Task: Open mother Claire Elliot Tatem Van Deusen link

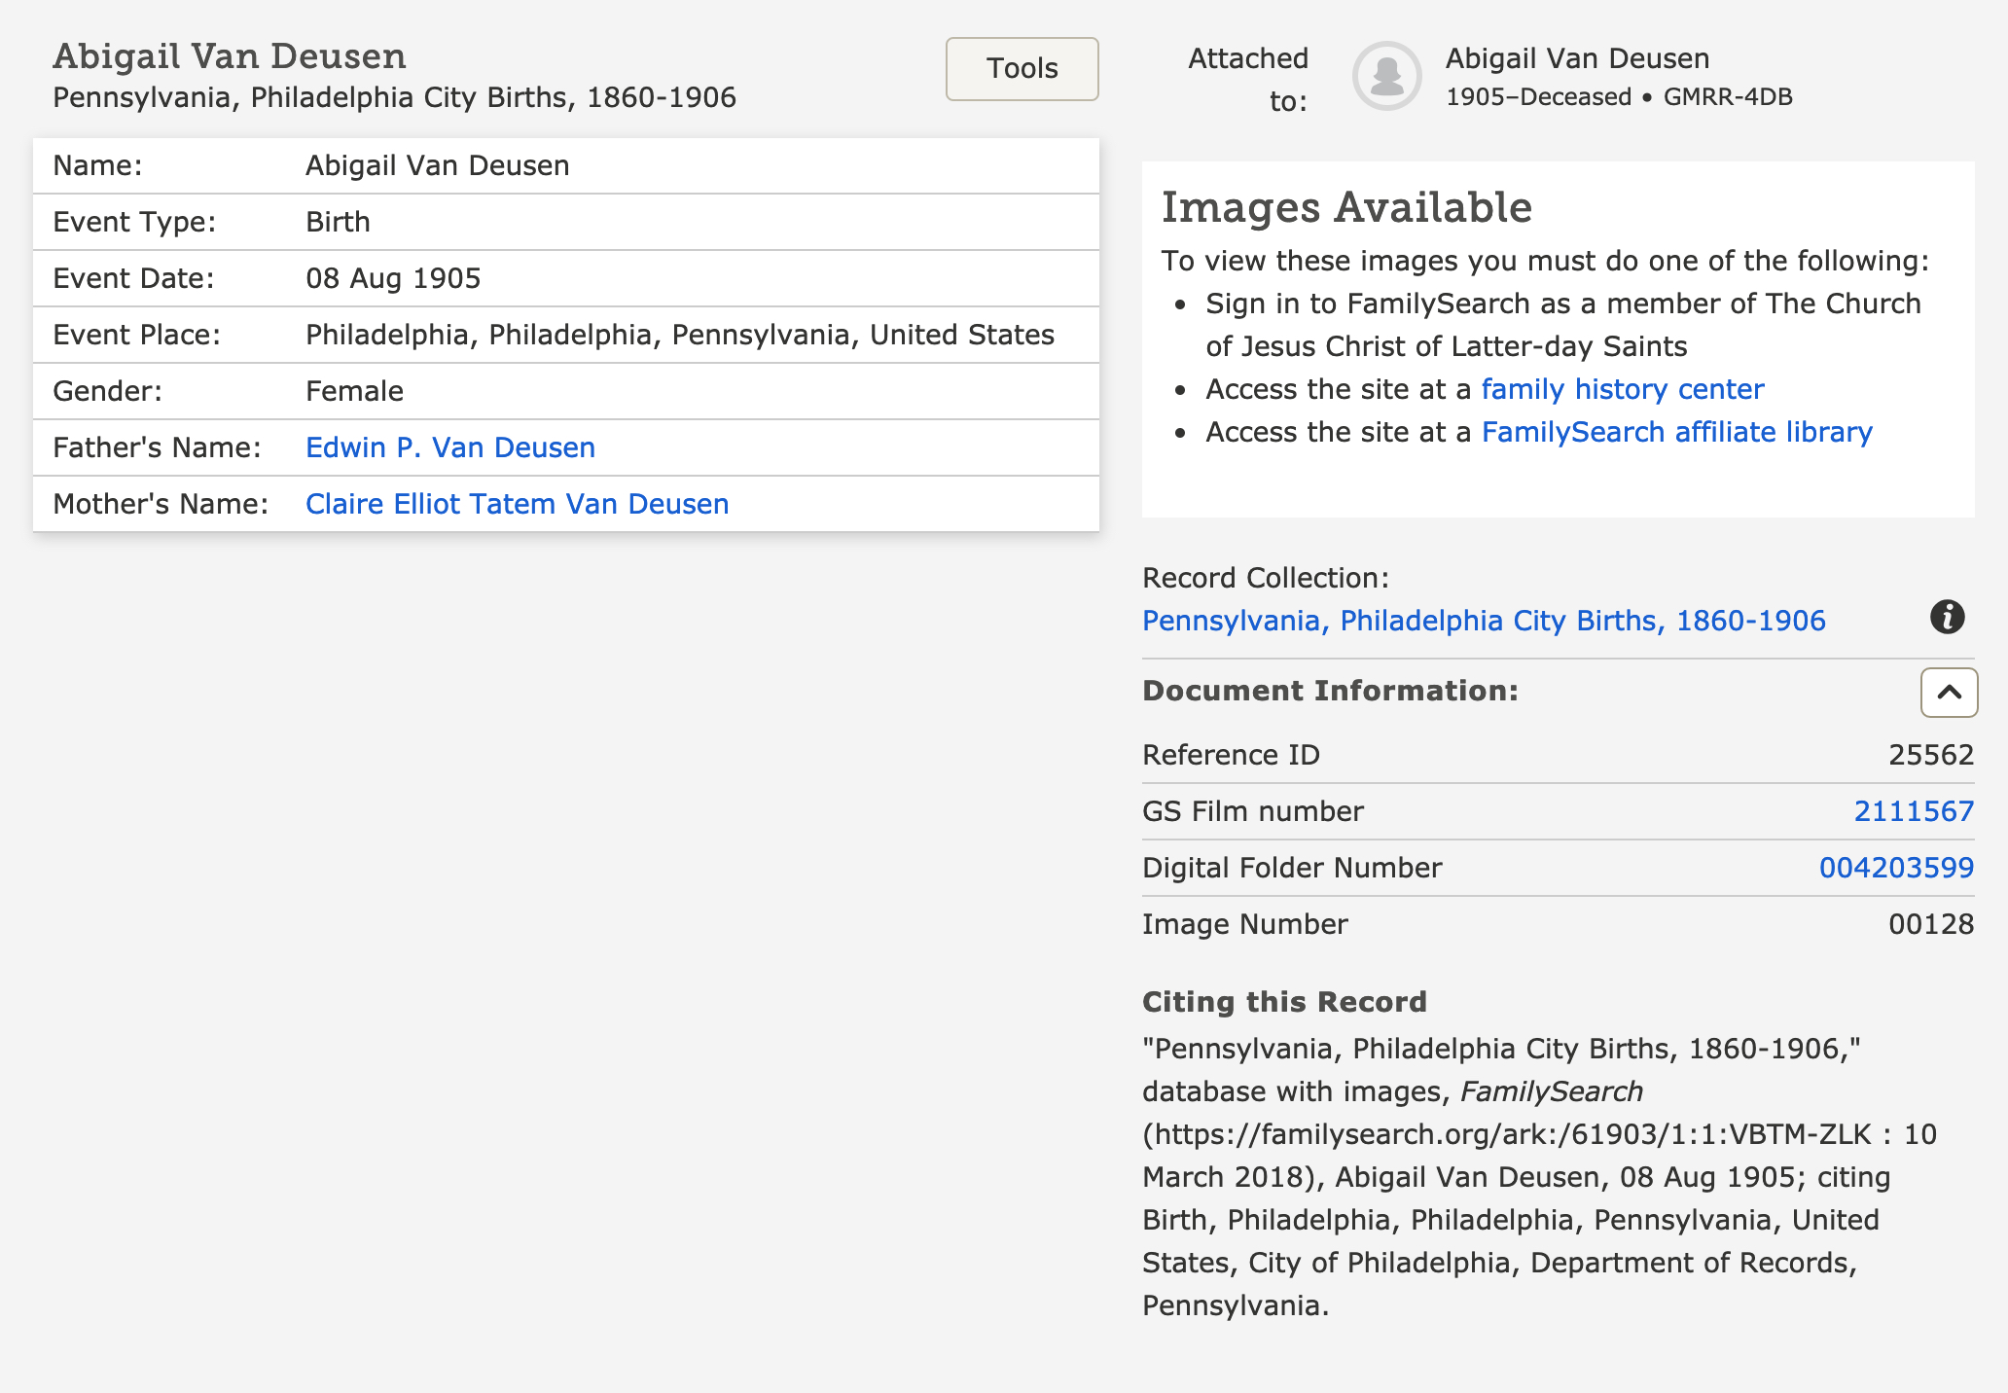Action: click(x=517, y=504)
